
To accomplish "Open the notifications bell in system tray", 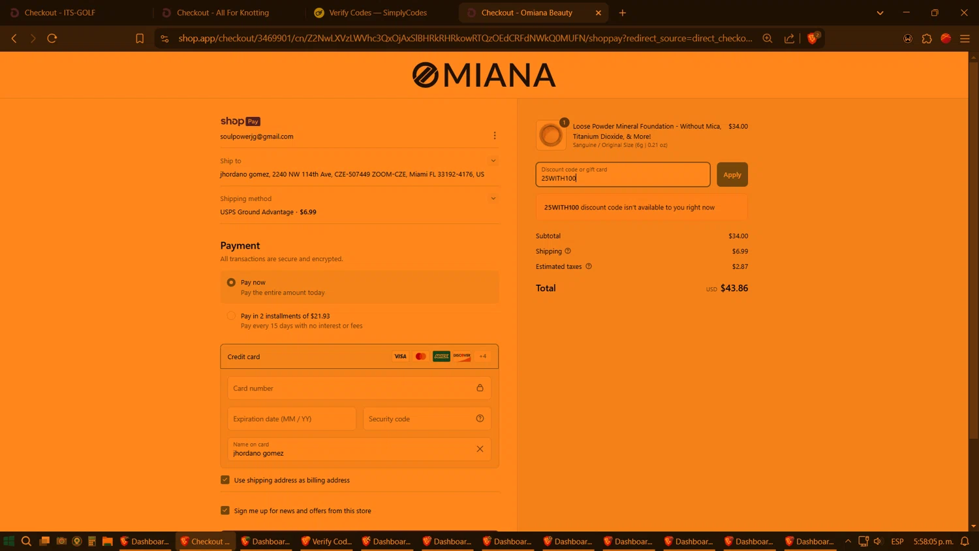I will click(x=965, y=541).
